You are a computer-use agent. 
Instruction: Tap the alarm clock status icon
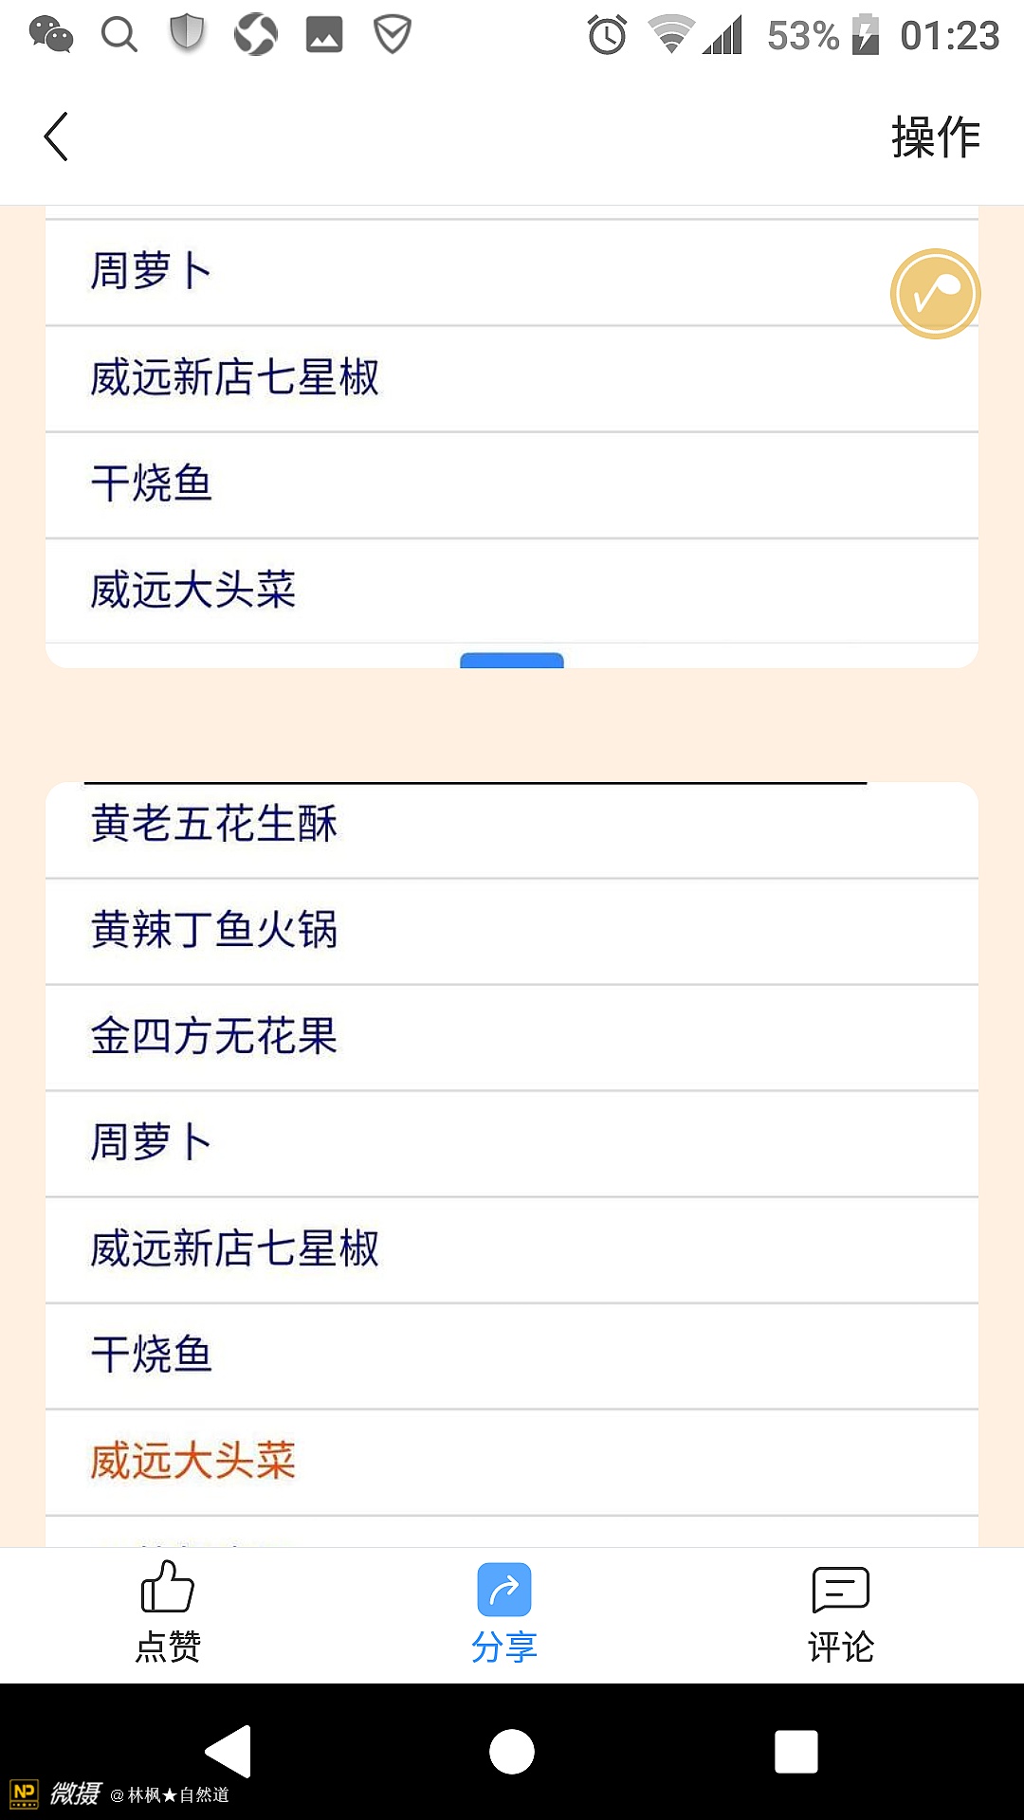(607, 35)
